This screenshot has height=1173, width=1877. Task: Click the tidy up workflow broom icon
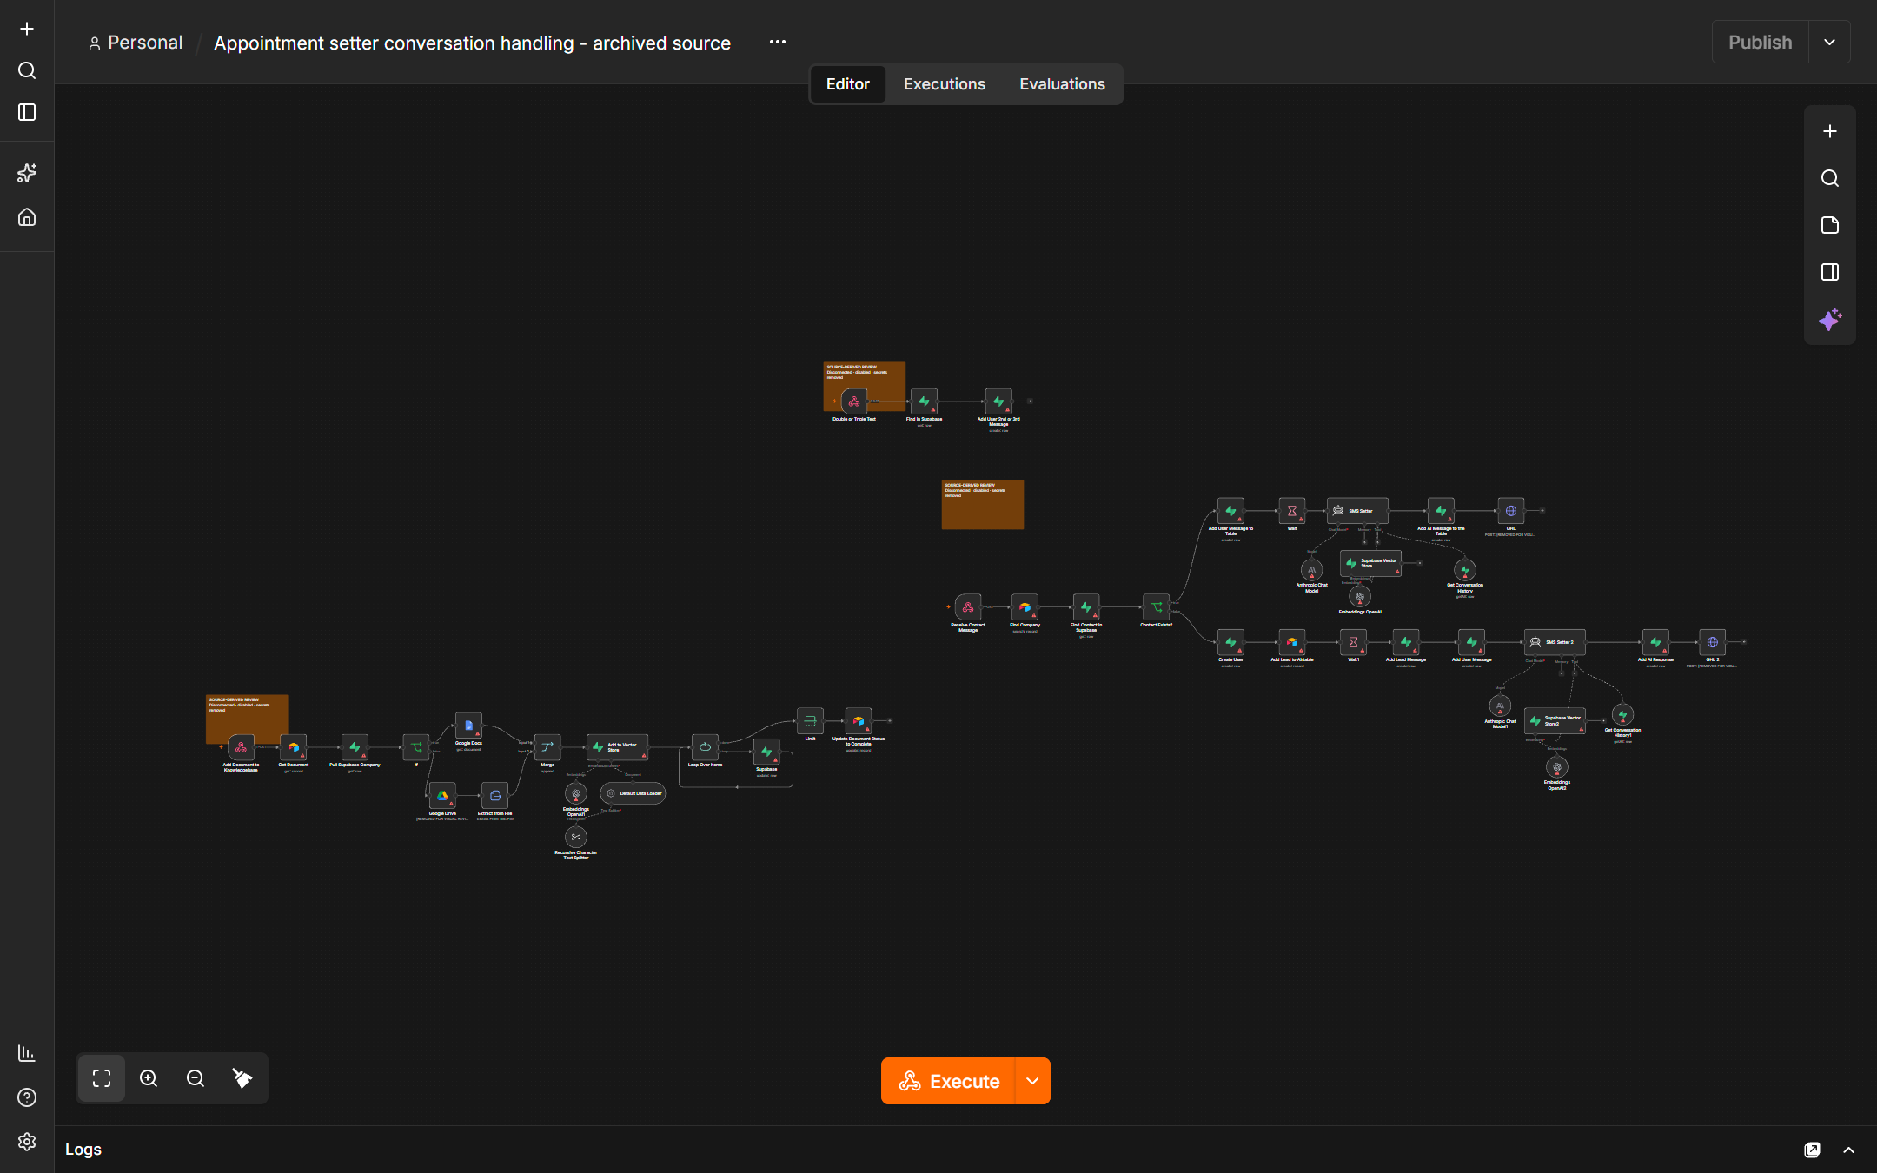pos(242,1078)
